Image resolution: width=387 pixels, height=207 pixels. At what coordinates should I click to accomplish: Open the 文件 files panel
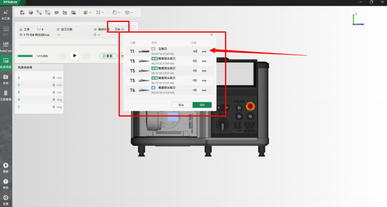[x=6, y=79]
